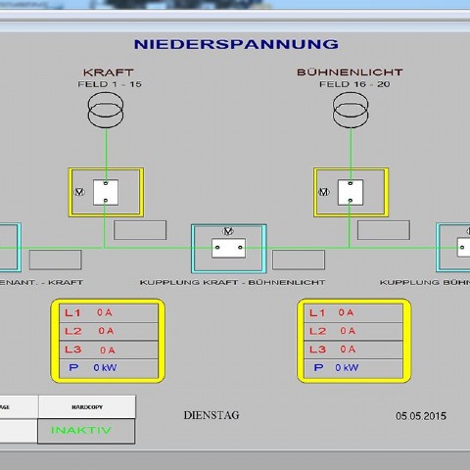Image resolution: width=470 pixels, height=470 pixels.
Task: Click the motor M icon beside BÜHNENLICHT breaker
Action: click(x=324, y=192)
